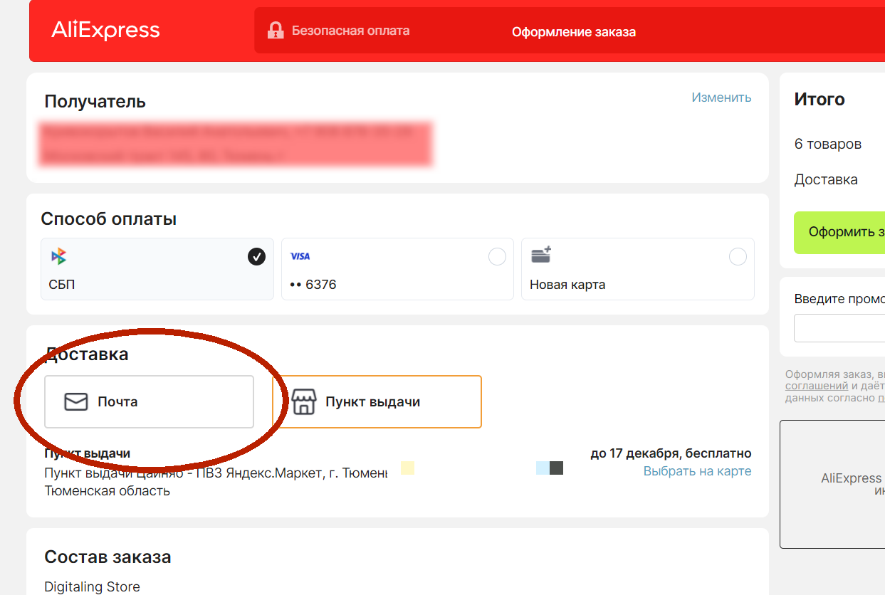
Task: Click the Состав заказа heading
Action: click(108, 557)
